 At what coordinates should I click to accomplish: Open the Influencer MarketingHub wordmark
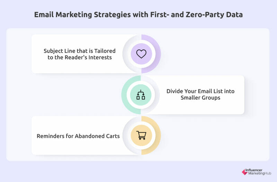256,172
